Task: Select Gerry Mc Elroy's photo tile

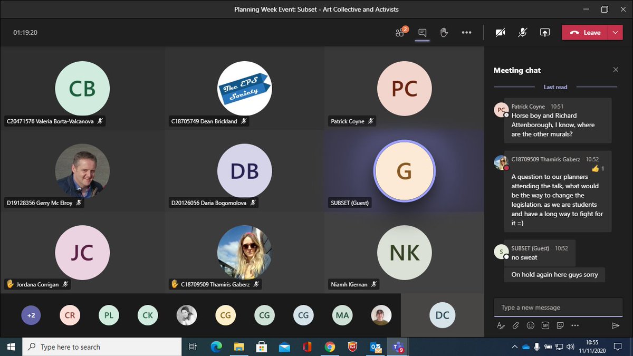Action: (82, 170)
